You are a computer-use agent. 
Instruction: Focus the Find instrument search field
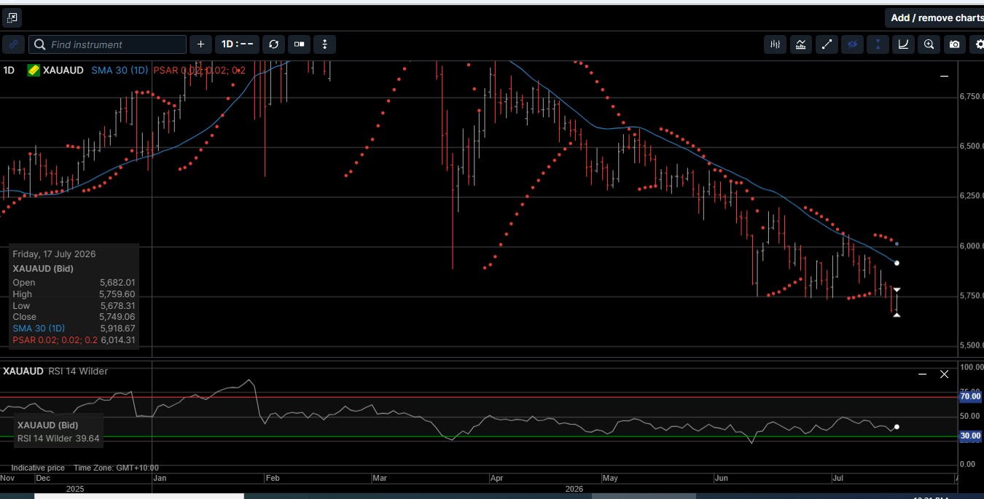tap(107, 44)
